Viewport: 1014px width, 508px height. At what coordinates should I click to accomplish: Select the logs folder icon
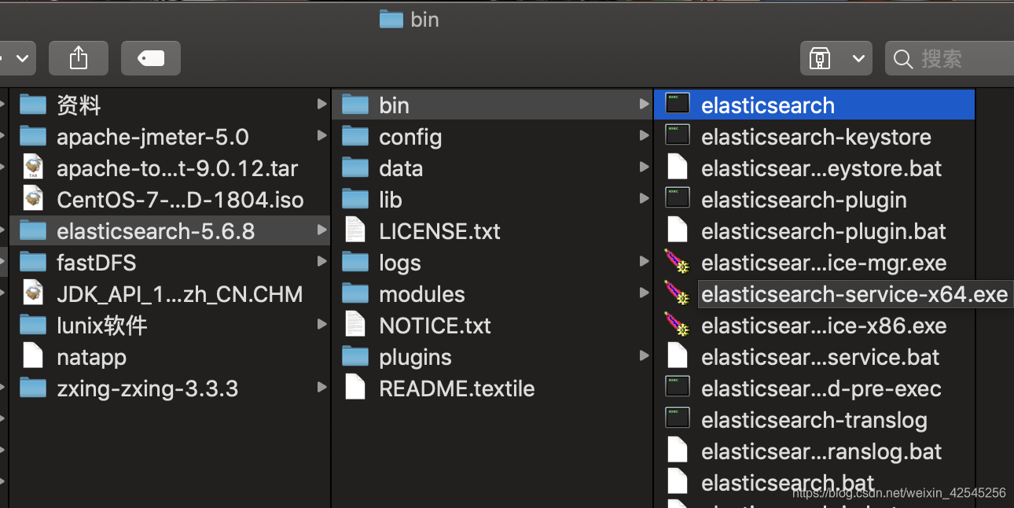tap(355, 262)
